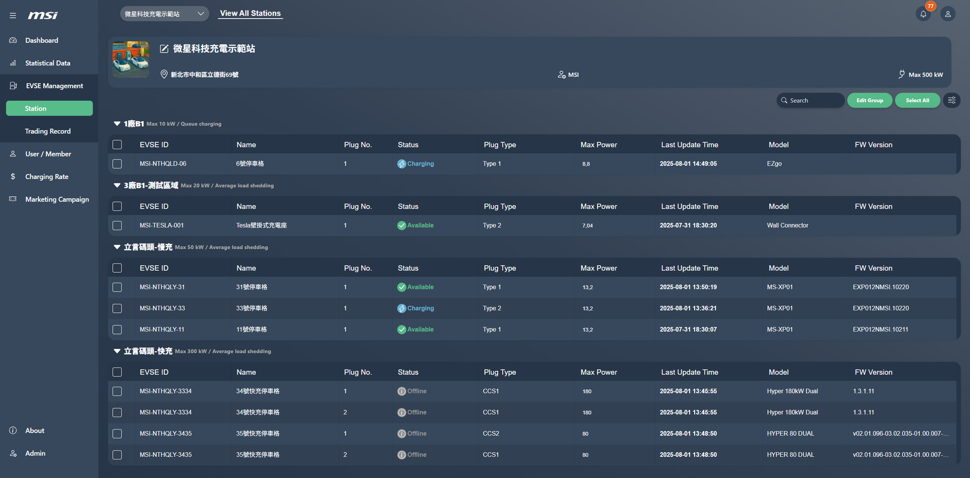Click Available status icon for MSI-NTHQLY-11
Viewport: 970px width, 478px height.
pos(402,330)
